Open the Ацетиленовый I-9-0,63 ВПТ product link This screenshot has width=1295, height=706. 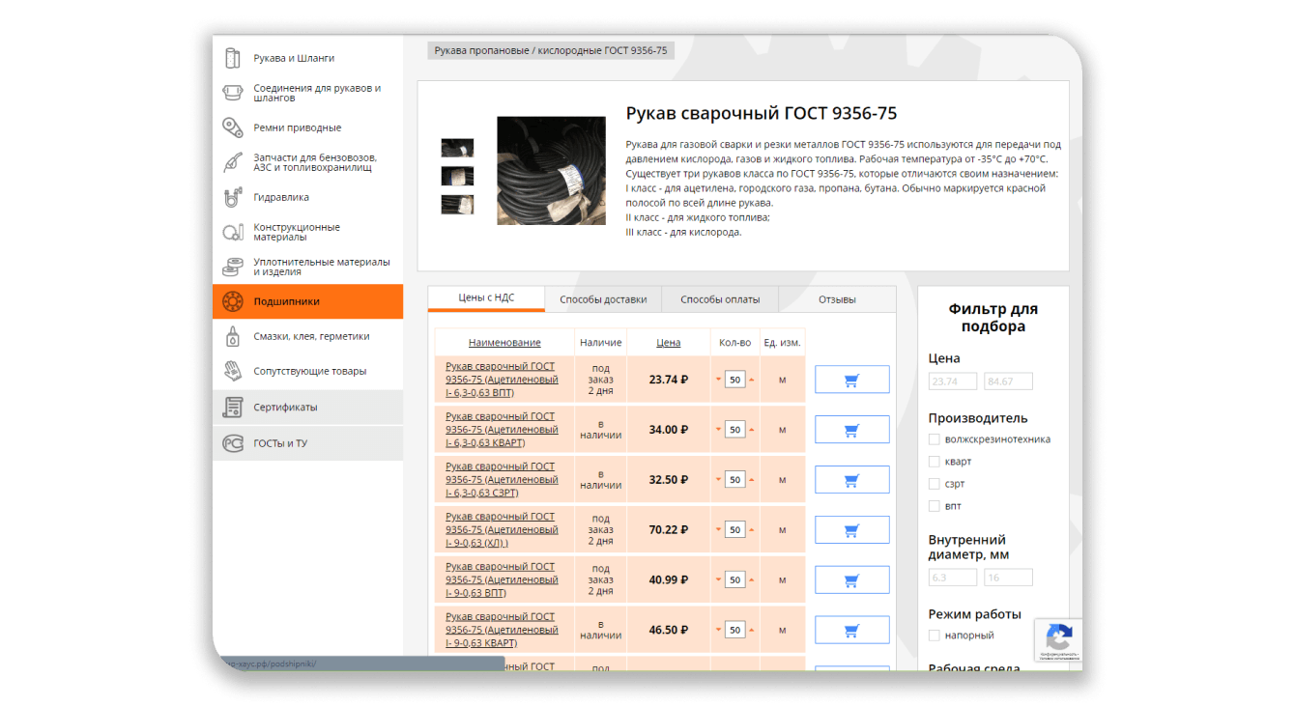[x=502, y=580]
